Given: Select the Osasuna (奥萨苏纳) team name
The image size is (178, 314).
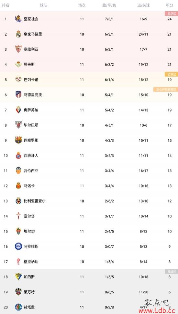Looking at the screenshot, I should coord(31,110).
